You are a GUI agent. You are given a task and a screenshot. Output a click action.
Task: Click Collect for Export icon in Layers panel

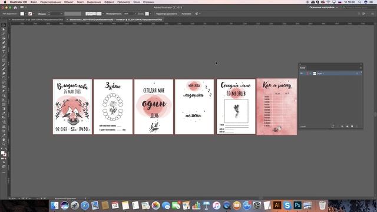pos(333,127)
